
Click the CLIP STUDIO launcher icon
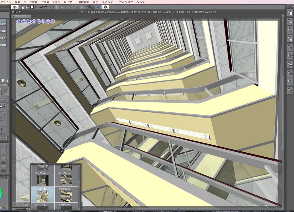(x=15, y=7)
